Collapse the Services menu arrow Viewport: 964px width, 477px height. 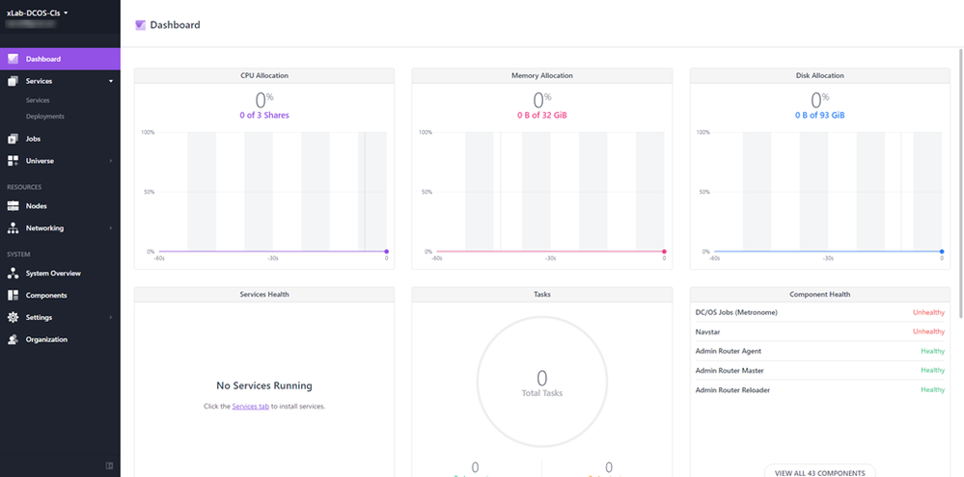coord(111,81)
